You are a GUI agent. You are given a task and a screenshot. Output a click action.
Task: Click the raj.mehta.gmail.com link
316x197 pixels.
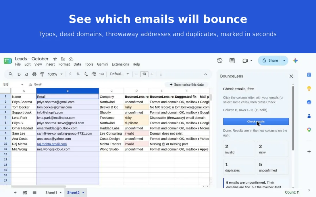point(52,144)
